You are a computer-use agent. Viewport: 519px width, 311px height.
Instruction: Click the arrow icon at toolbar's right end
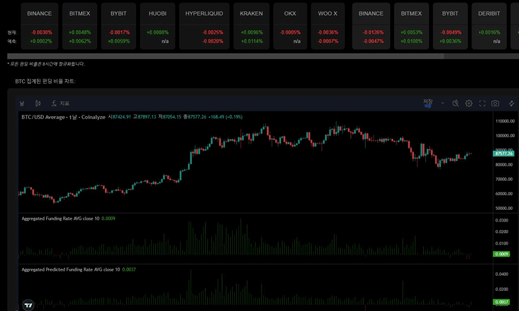point(511,103)
